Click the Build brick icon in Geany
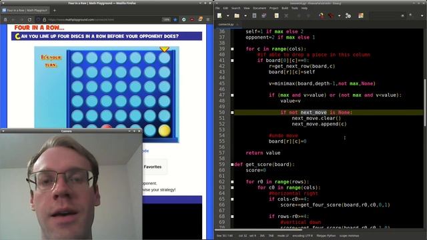 [331, 16]
